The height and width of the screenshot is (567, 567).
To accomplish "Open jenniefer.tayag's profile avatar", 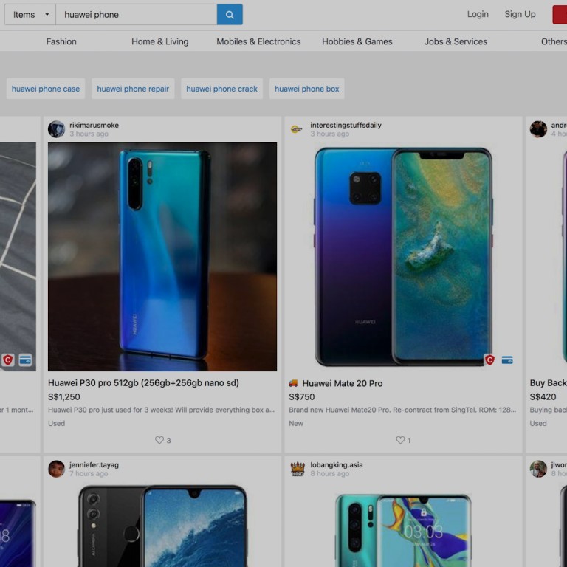I will click(x=56, y=469).
